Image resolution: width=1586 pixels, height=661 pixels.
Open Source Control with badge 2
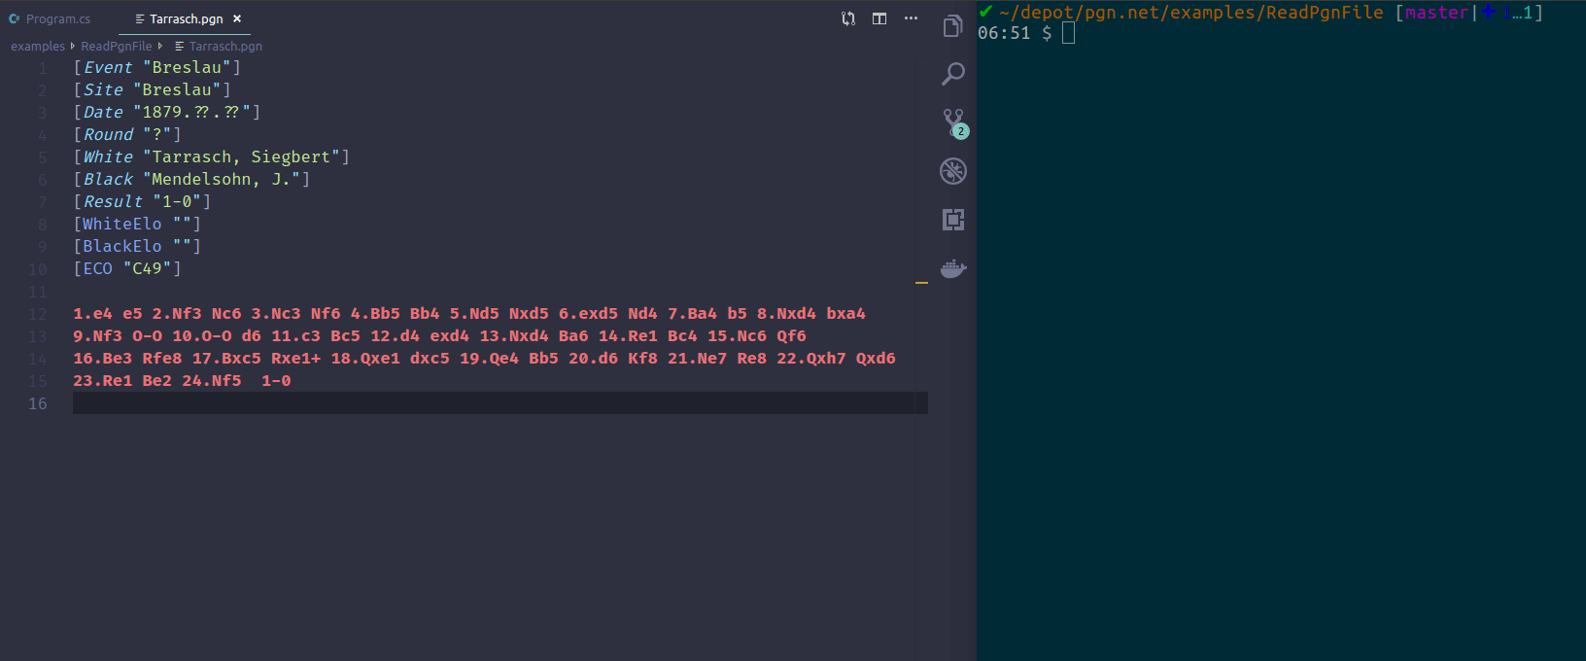tap(954, 123)
